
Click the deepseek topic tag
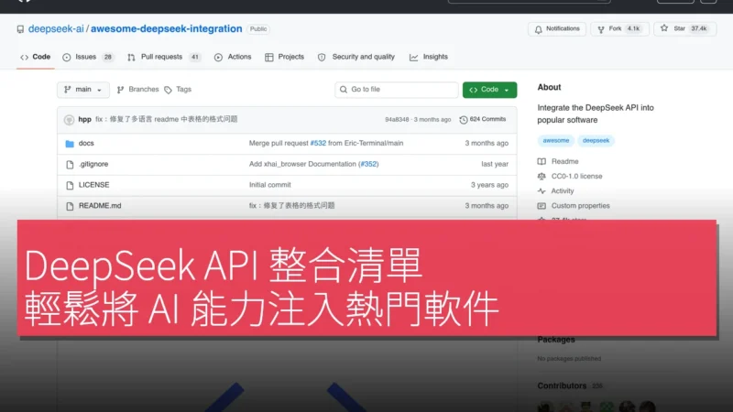click(x=596, y=141)
